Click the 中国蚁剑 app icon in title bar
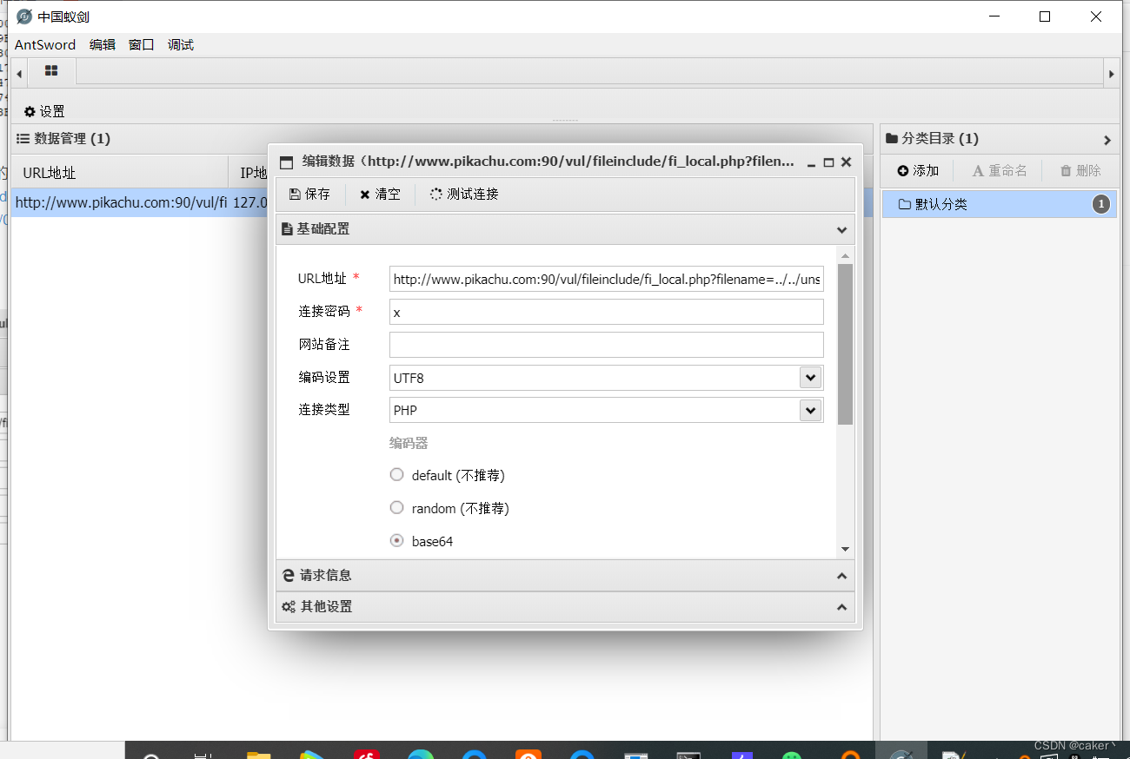Viewport: 1130px width, 759px height. (x=24, y=16)
